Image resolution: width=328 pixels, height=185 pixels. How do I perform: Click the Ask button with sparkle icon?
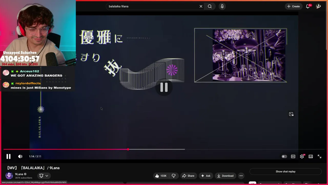click(x=206, y=176)
